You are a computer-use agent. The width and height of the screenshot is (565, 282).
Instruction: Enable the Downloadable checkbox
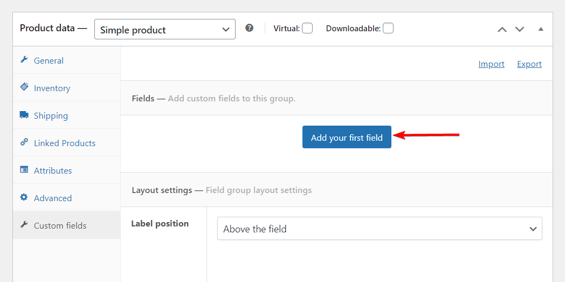(388, 28)
